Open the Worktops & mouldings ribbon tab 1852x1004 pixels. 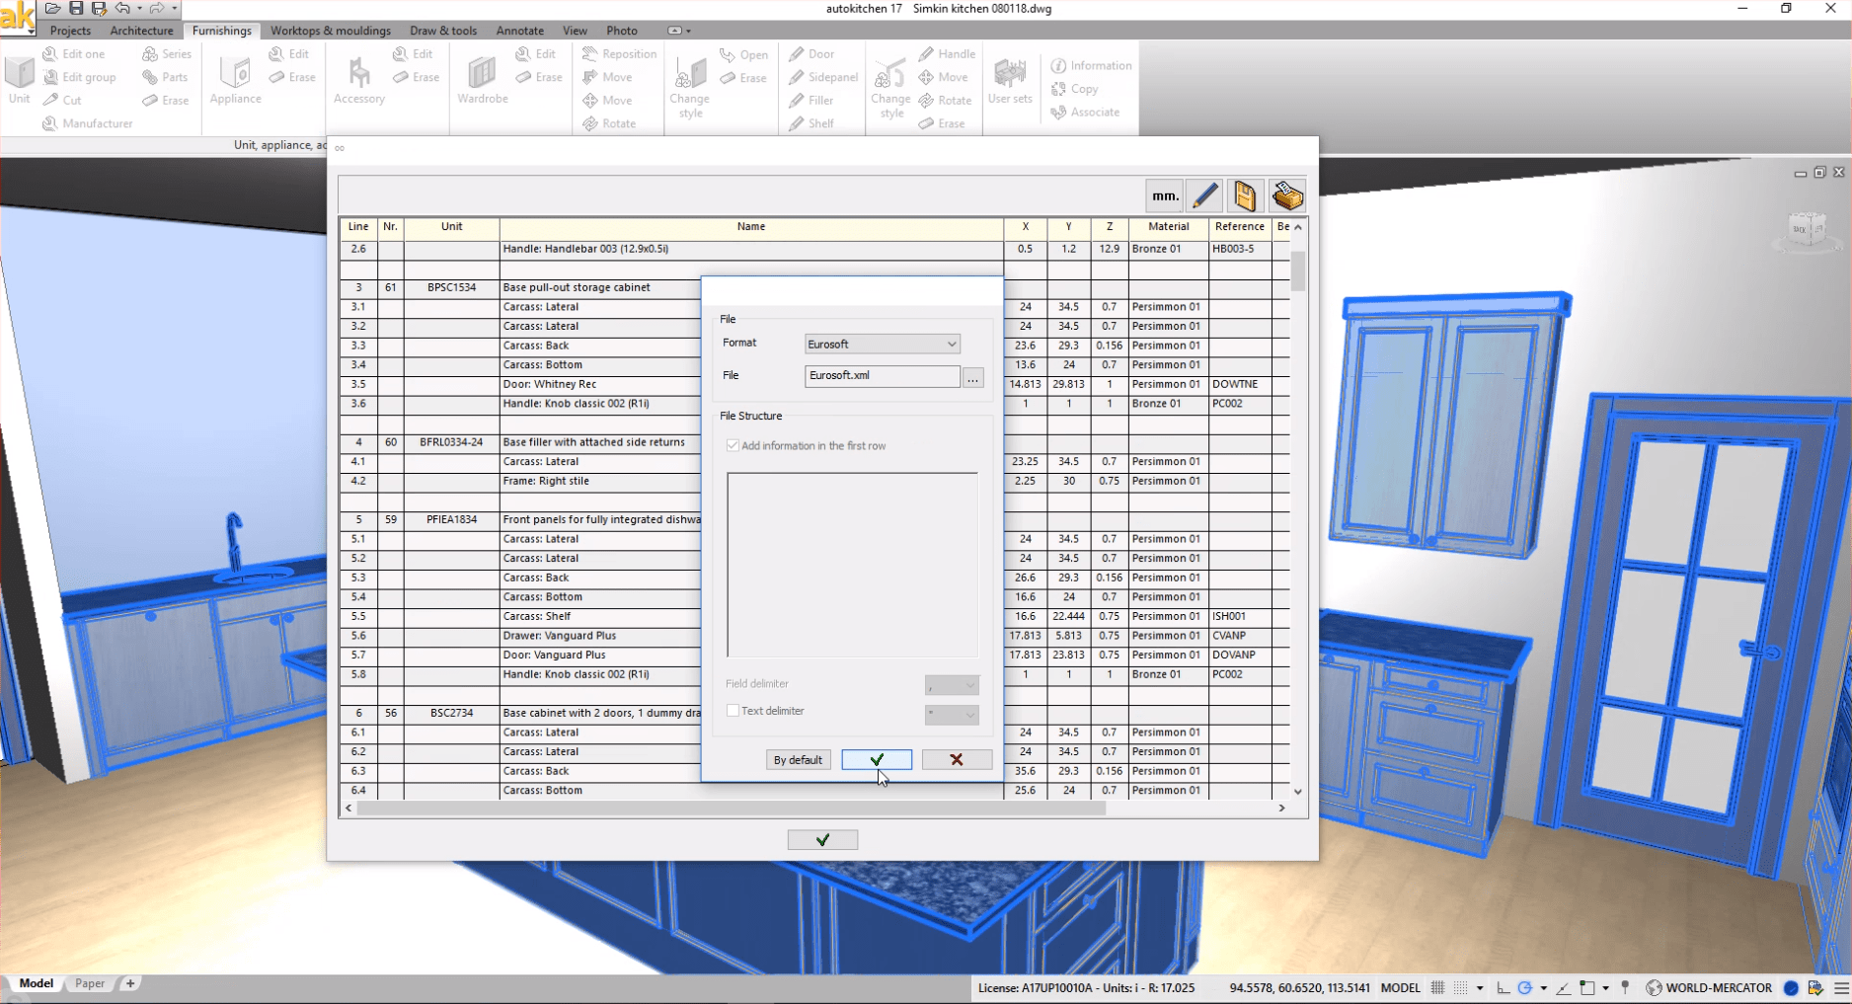(x=331, y=31)
